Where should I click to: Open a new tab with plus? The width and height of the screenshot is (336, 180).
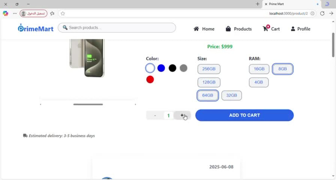point(258,4)
